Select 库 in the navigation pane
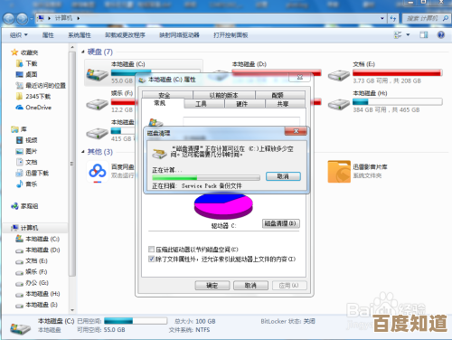This screenshot has width=452, height=340. pos(24,129)
